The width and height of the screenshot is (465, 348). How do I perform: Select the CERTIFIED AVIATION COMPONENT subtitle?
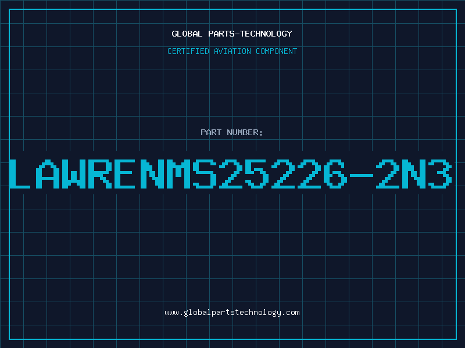click(232, 51)
